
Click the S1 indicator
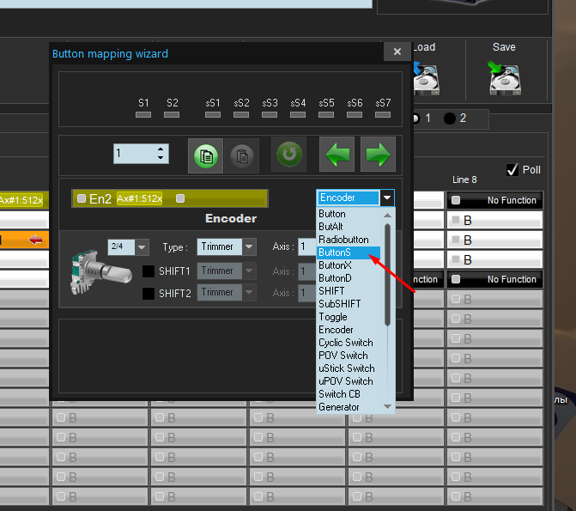click(143, 115)
